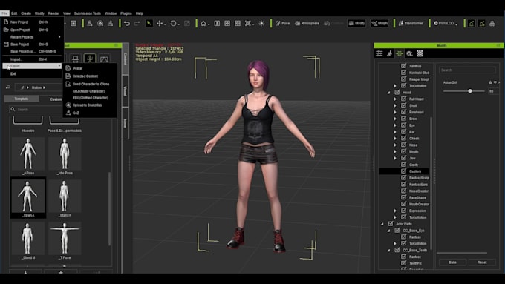Click the New Project document icon
Image resolution: width=505 pixels, height=284 pixels.
(x=6, y=22)
